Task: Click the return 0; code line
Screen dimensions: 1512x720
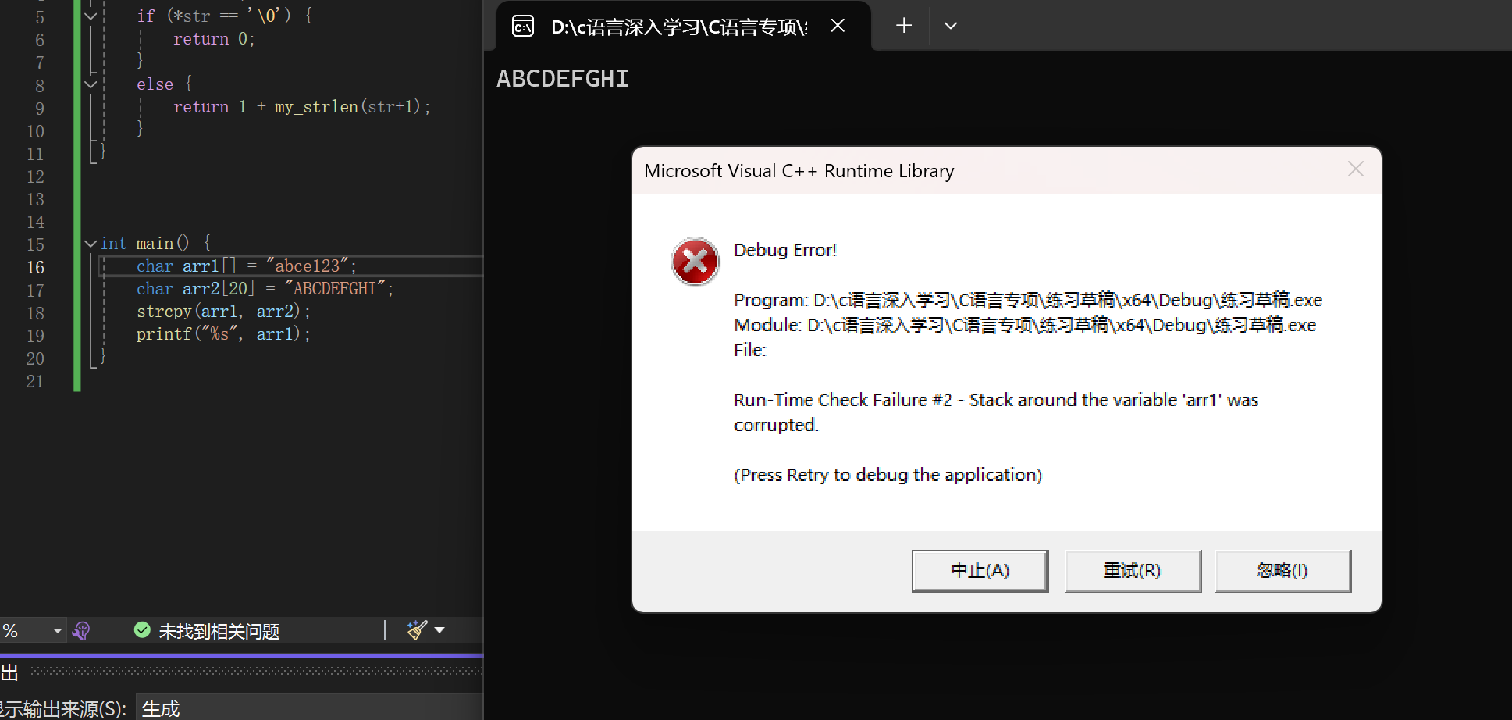Action: (214, 39)
